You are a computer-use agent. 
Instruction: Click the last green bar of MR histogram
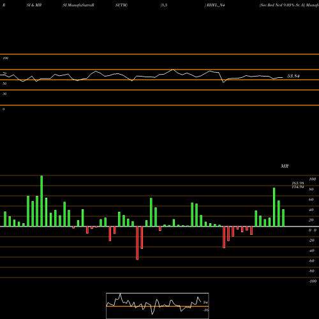coord(283,218)
